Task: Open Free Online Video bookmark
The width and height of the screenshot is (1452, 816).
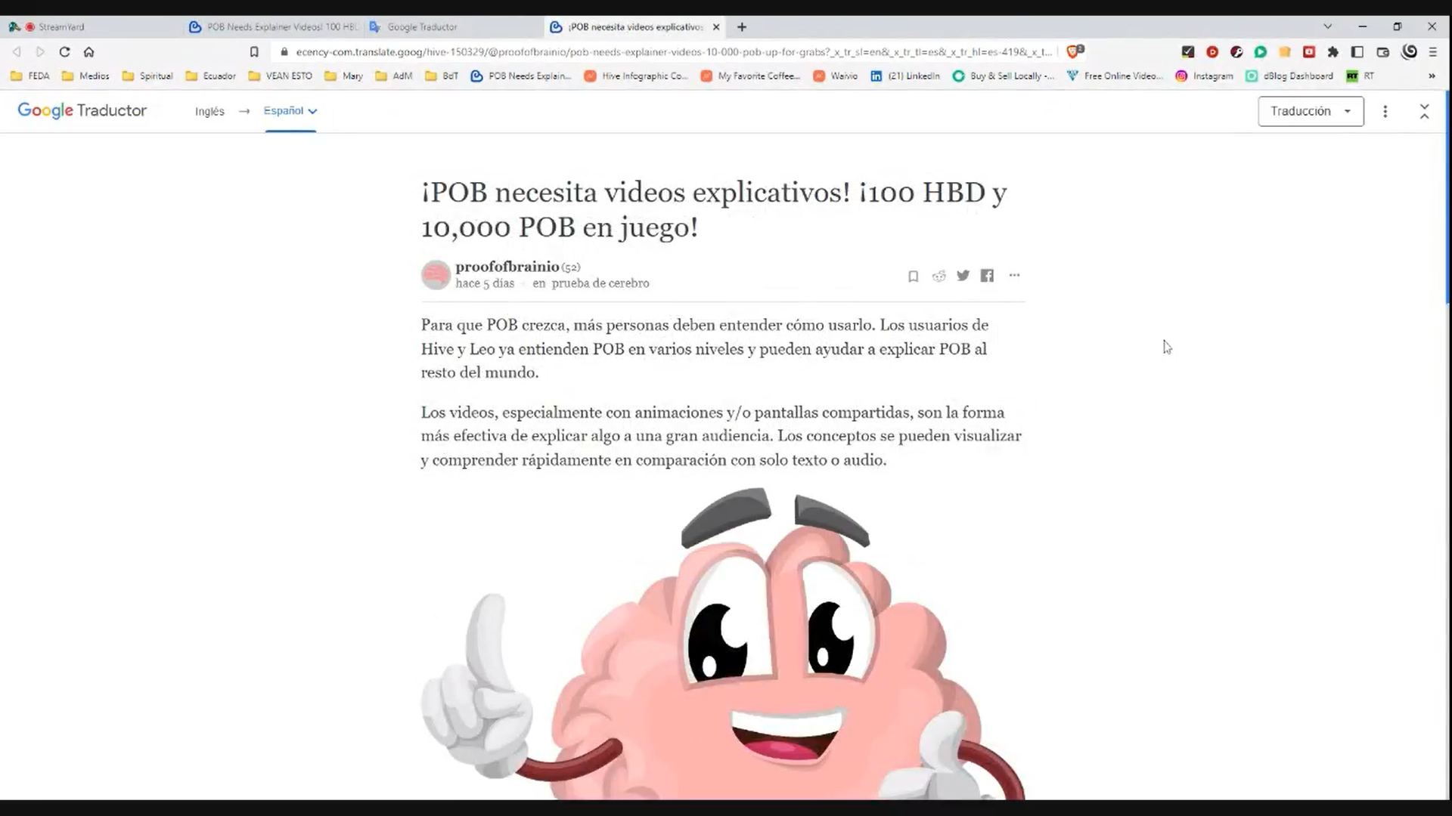Action: (x=1115, y=76)
